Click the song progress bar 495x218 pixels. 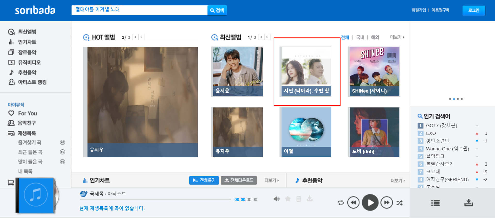click(155, 199)
